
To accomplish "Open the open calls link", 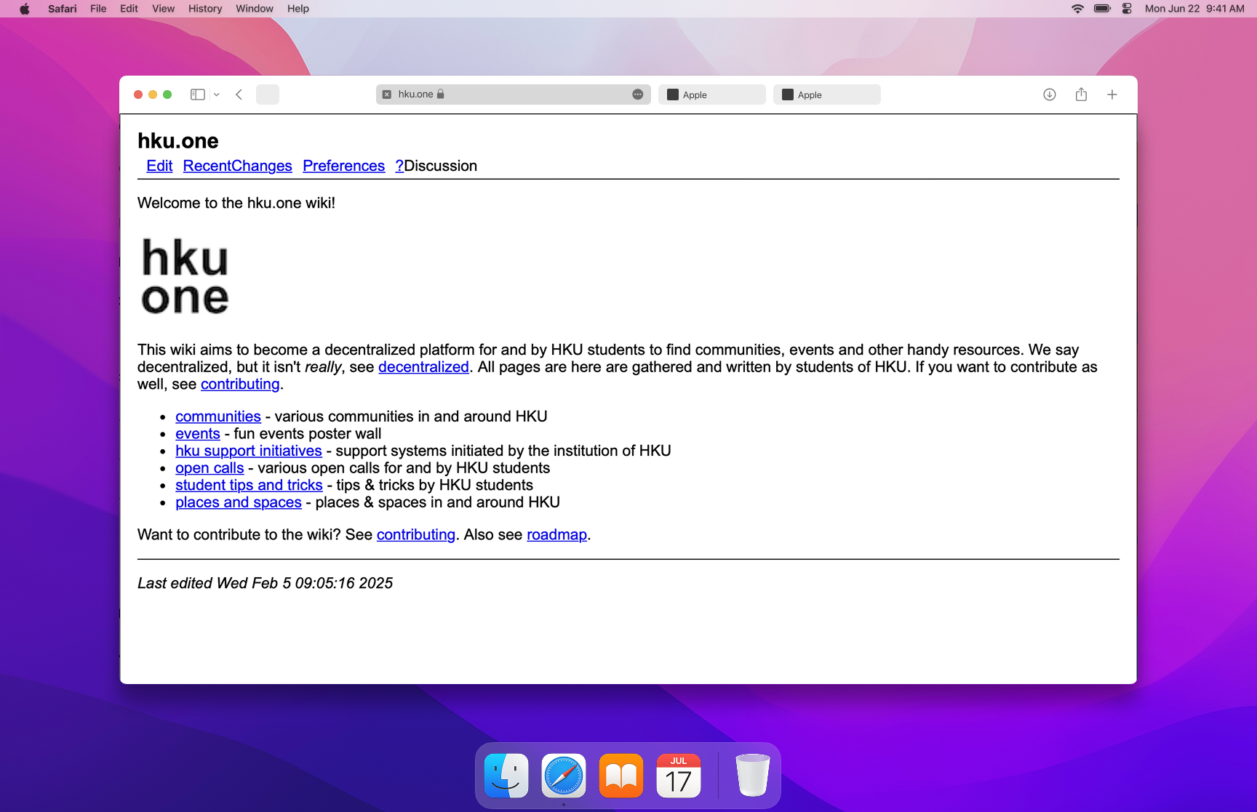I will click(x=209, y=468).
